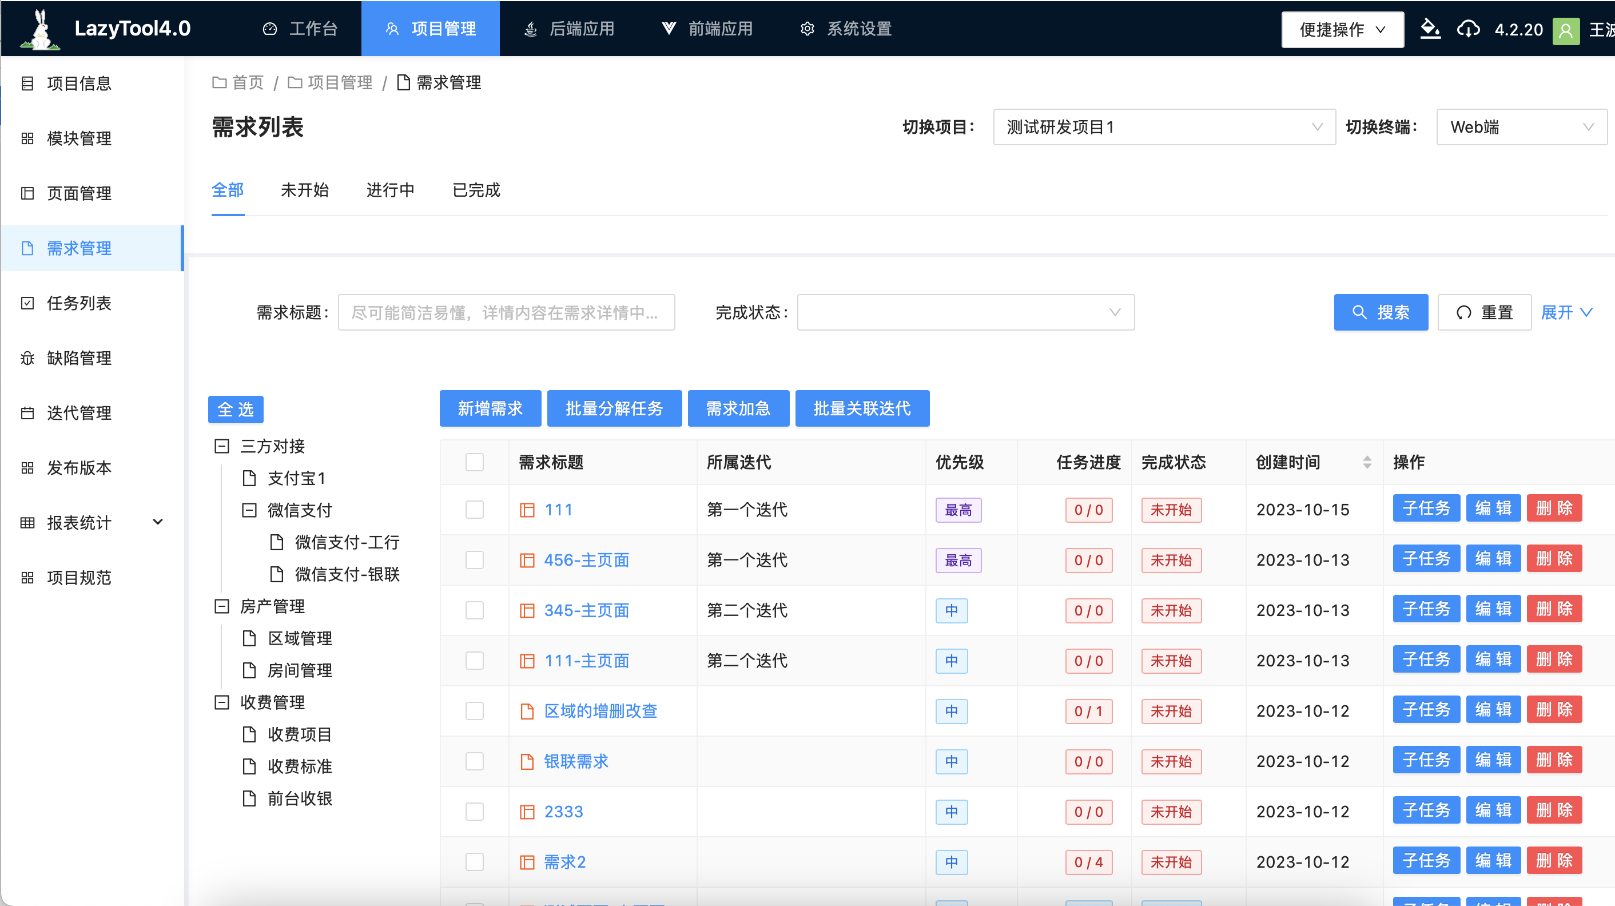Click the 需求标题 search input

[507, 312]
